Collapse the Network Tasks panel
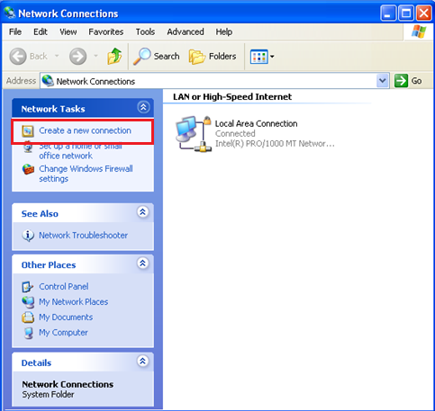Viewport: 435px width, 411px height. (x=143, y=107)
